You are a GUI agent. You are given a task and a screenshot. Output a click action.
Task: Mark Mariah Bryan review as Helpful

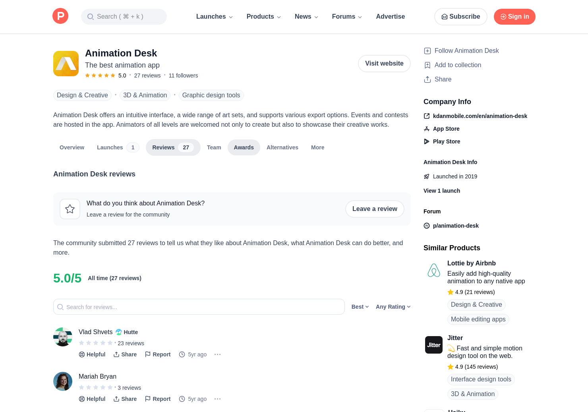tap(92, 399)
